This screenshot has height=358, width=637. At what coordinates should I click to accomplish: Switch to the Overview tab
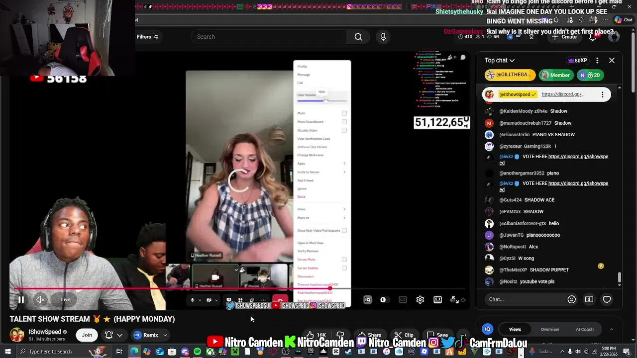point(550,329)
